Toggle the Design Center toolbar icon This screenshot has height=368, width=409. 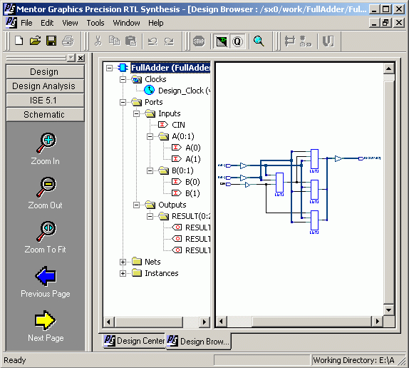click(x=221, y=41)
